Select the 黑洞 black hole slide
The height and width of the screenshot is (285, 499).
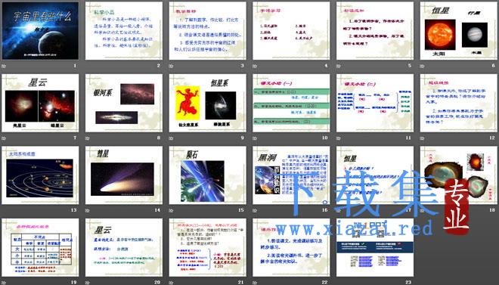(291, 175)
